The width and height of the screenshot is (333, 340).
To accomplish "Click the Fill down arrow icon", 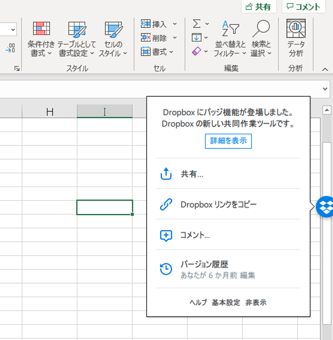I will click(x=196, y=37).
